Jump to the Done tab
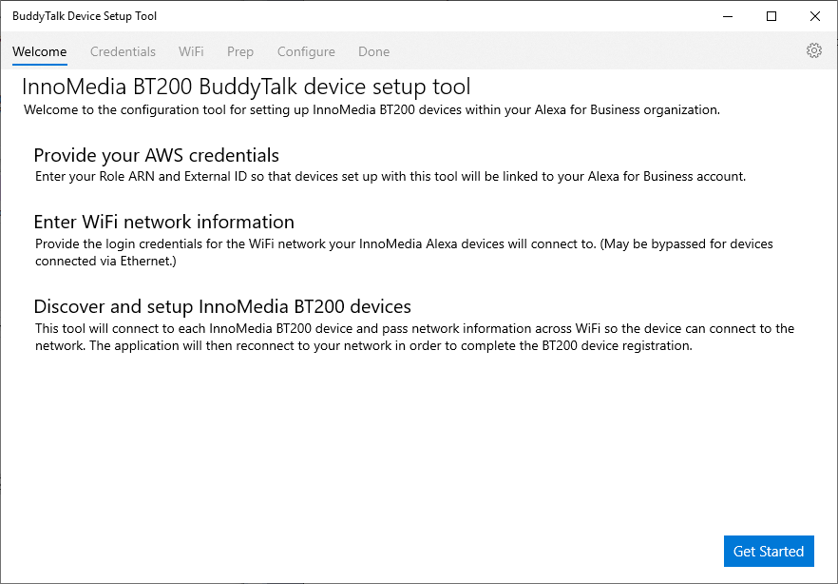The image size is (838, 584). coord(373,52)
